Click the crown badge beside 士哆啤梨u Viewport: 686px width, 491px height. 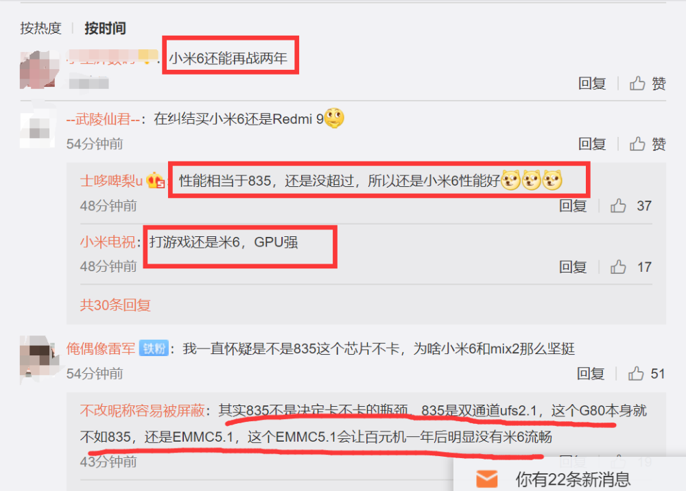pos(156,180)
